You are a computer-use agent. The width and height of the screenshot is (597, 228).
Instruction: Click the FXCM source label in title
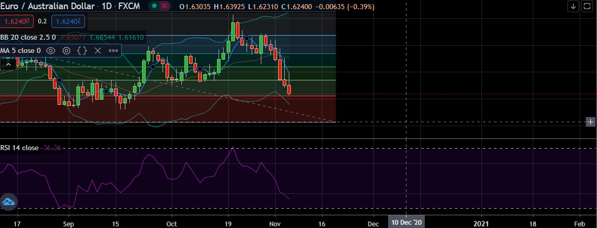(129, 6)
